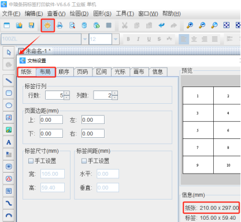Open the 工具(T) menu
Screen dimensions: 241x222
point(125,14)
